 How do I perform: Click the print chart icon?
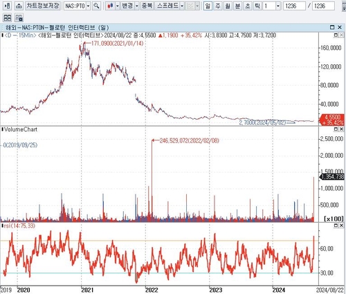(19, 6)
